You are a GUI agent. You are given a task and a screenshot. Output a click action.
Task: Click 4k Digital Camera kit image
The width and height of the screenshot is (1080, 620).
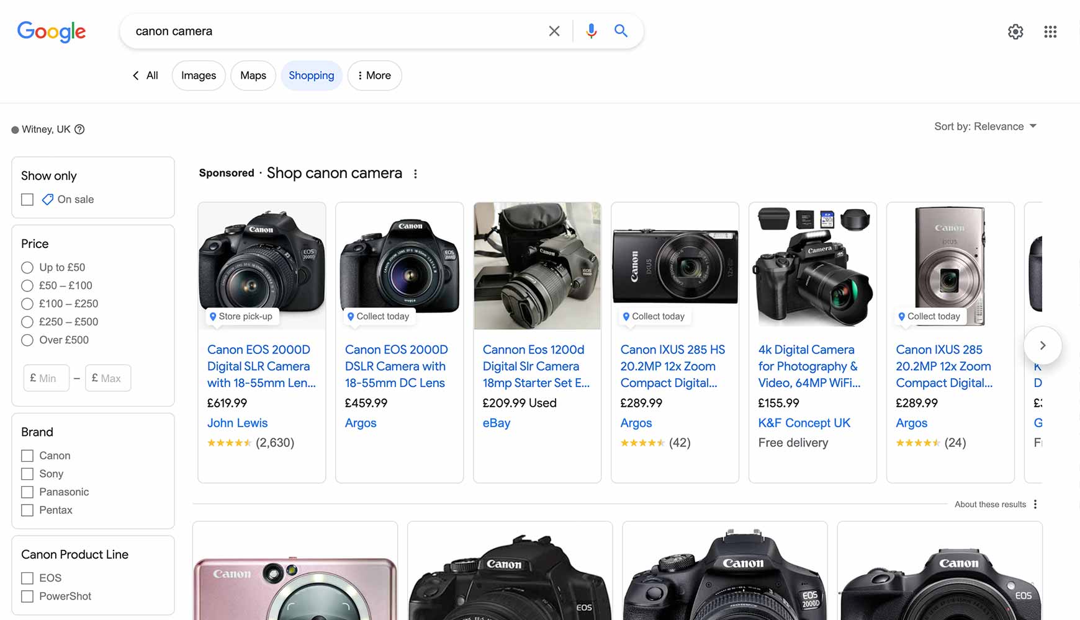coord(813,266)
